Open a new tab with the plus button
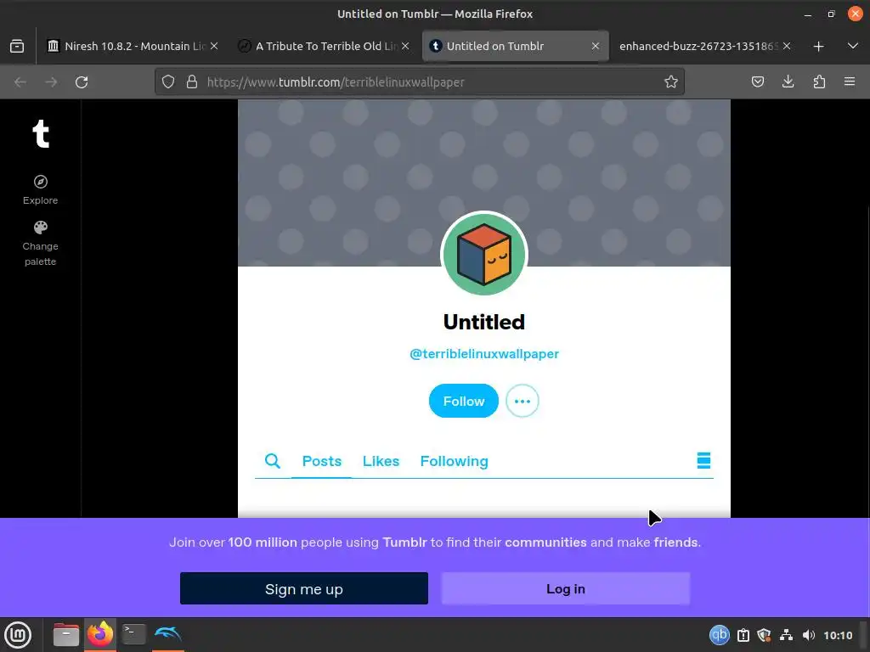870x652 pixels. coord(818,47)
